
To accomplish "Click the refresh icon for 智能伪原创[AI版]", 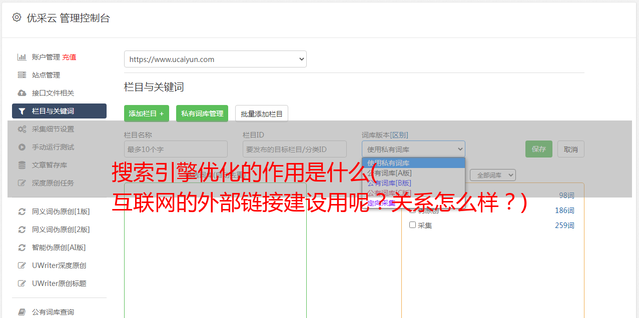I will [22, 247].
